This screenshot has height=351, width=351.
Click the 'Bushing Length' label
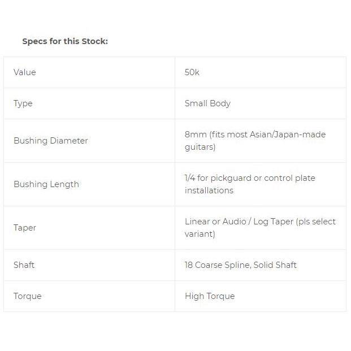coord(46,184)
